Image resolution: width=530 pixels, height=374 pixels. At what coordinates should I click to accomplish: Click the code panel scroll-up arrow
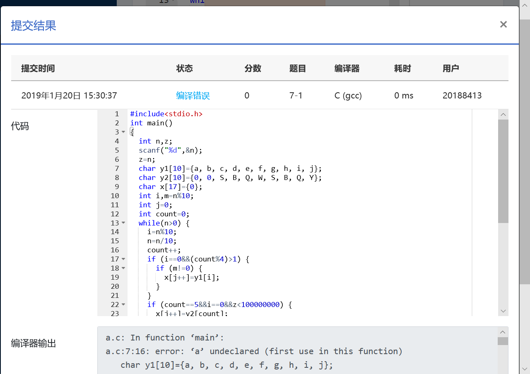coord(503,114)
